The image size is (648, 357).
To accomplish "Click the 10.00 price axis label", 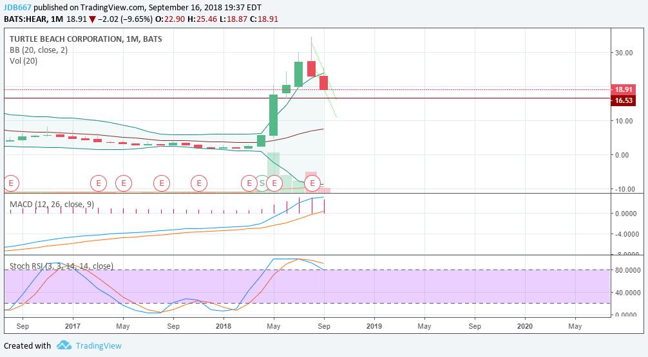I will pyautogui.click(x=624, y=121).
